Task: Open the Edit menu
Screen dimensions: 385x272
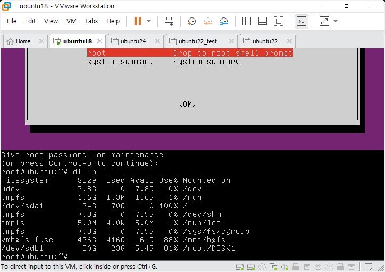Action: tap(30, 21)
